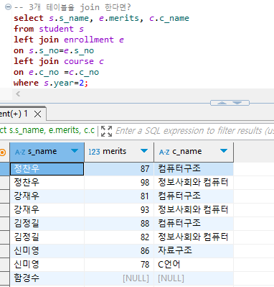
Task: Click the record-mode orange circle icon
Action: (x=3, y=152)
